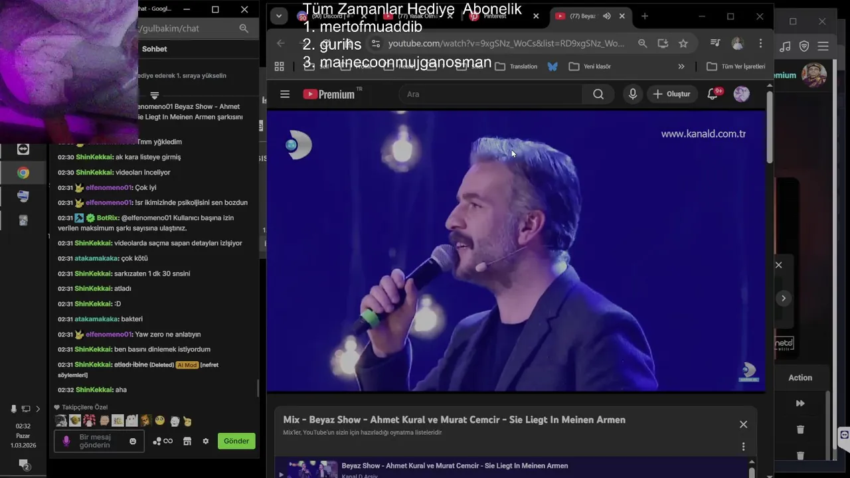The height and width of the screenshot is (478, 850).
Task: Open the Chrome profile avatar
Action: [x=738, y=43]
